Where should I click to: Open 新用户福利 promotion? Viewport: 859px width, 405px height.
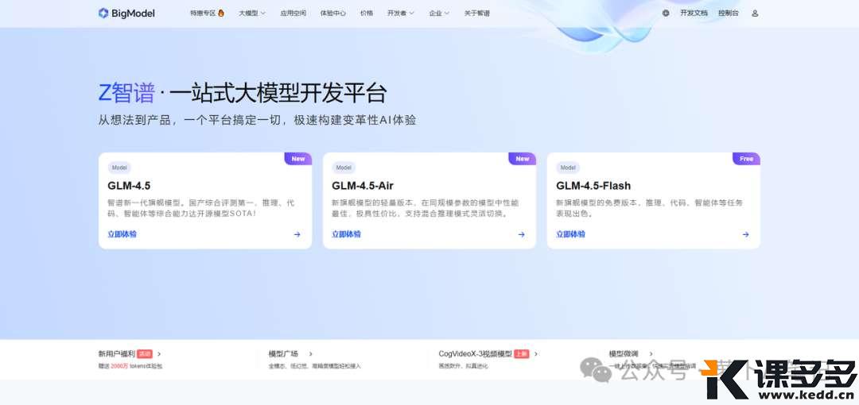(x=117, y=354)
